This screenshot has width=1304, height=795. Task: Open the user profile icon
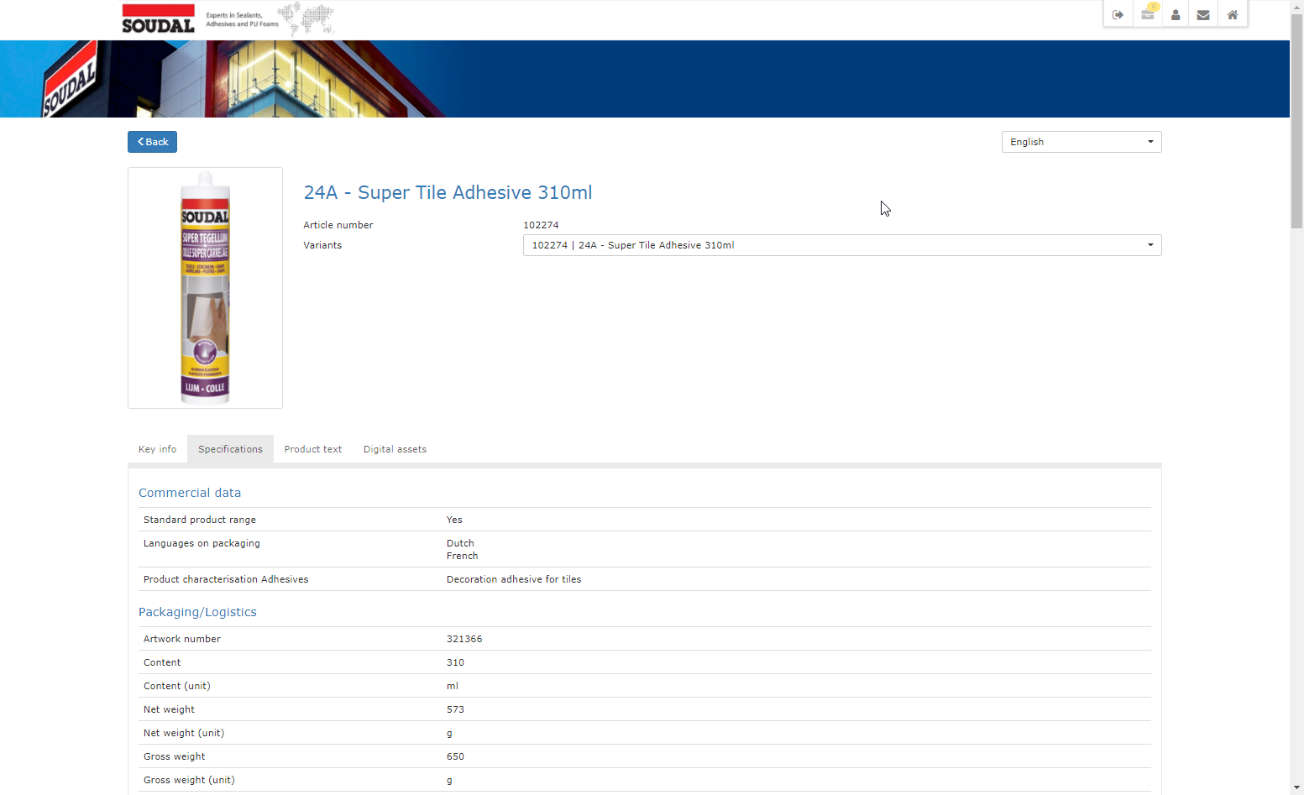click(1176, 14)
